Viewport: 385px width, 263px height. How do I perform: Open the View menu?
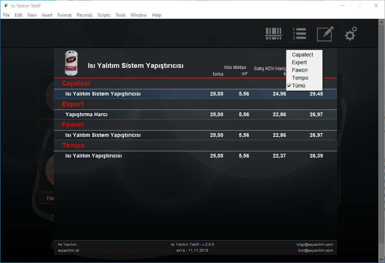click(32, 15)
